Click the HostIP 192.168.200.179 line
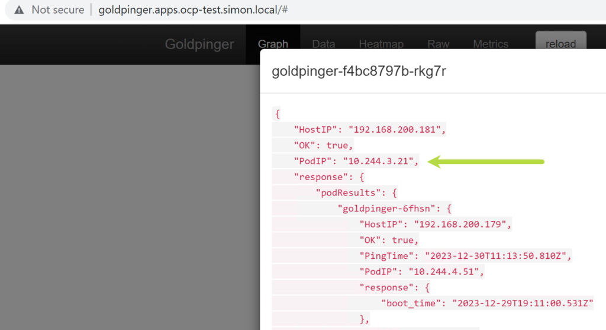 (x=435, y=225)
